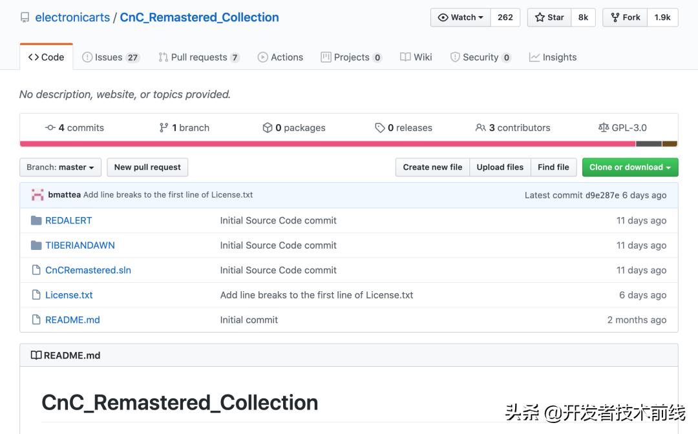Open latest commit d9e287e link
This screenshot has height=434, width=698.
click(602, 195)
